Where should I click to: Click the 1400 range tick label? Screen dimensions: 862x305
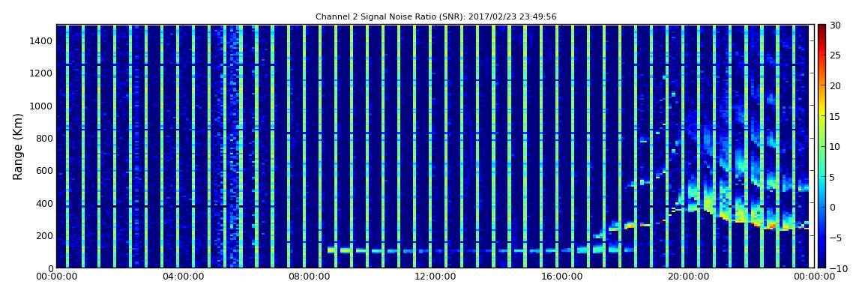click(42, 41)
